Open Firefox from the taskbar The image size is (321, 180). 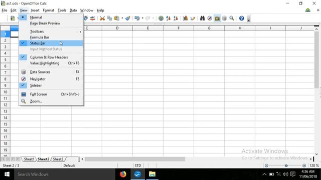[123, 174]
